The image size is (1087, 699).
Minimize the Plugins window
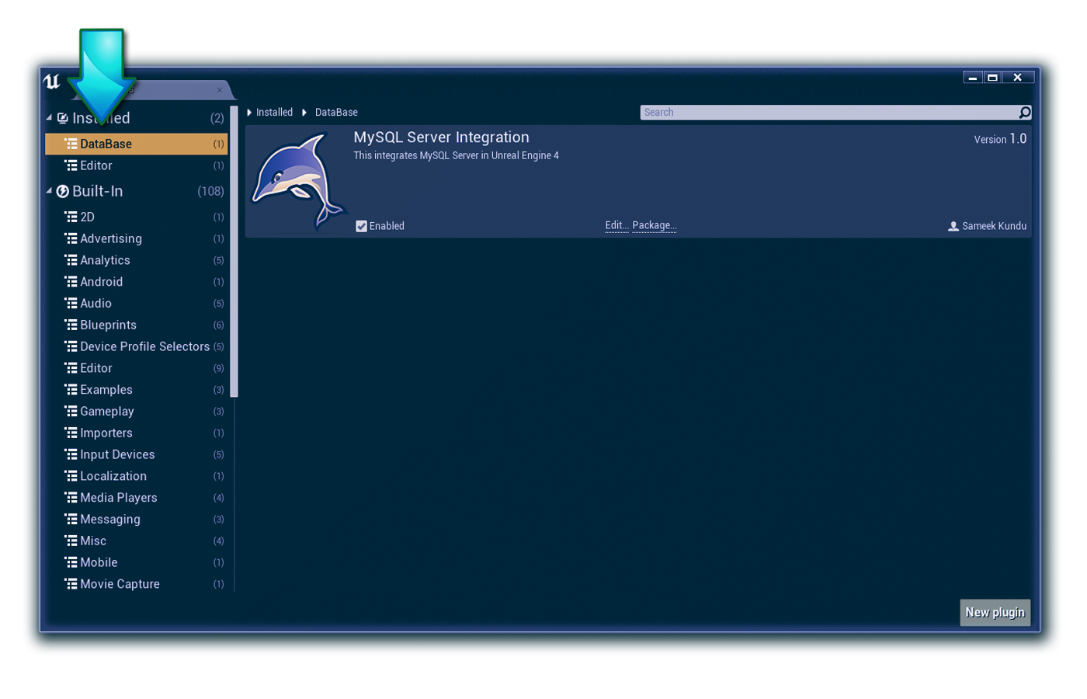(972, 77)
